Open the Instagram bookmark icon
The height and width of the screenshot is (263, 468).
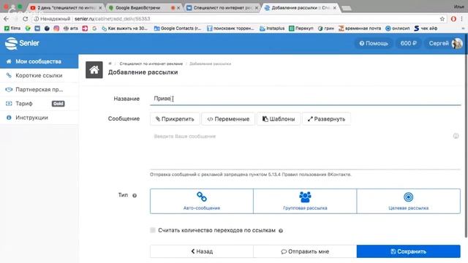coord(56,28)
